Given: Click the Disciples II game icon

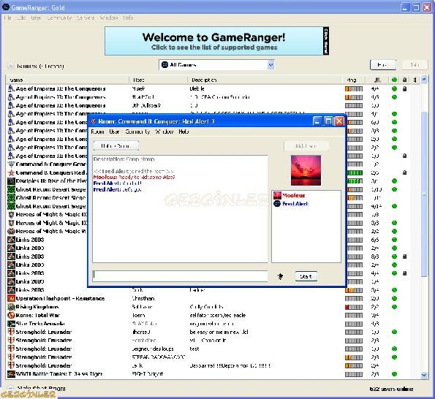Looking at the screenshot, I should pyautogui.click(x=11, y=181).
